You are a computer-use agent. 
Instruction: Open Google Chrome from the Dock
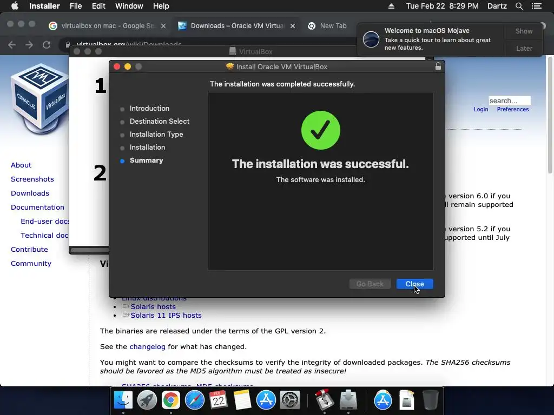coord(170,400)
